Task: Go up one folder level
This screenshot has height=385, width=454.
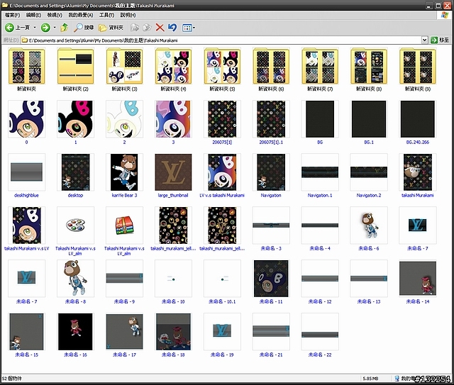Action: 65,28
